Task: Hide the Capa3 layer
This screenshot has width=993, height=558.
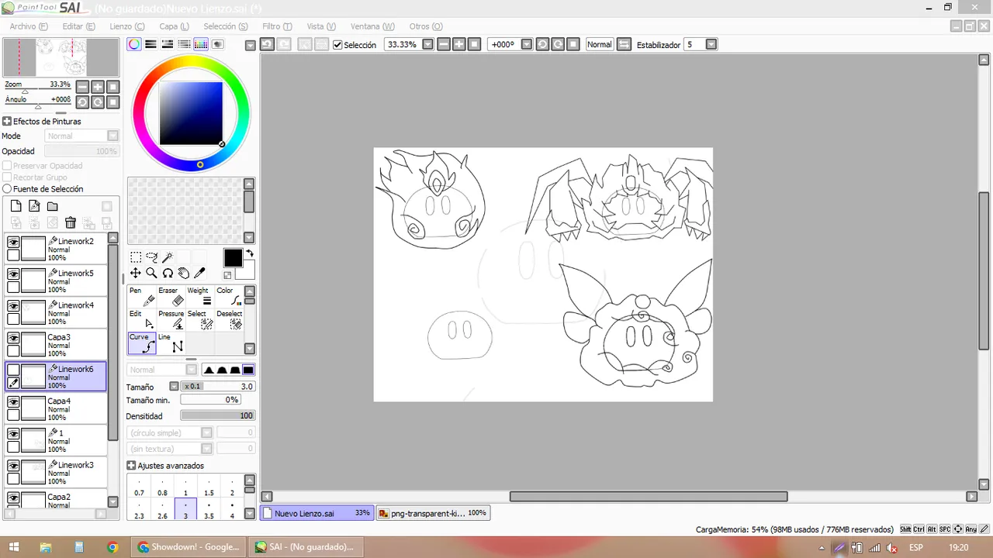Action: [13, 338]
